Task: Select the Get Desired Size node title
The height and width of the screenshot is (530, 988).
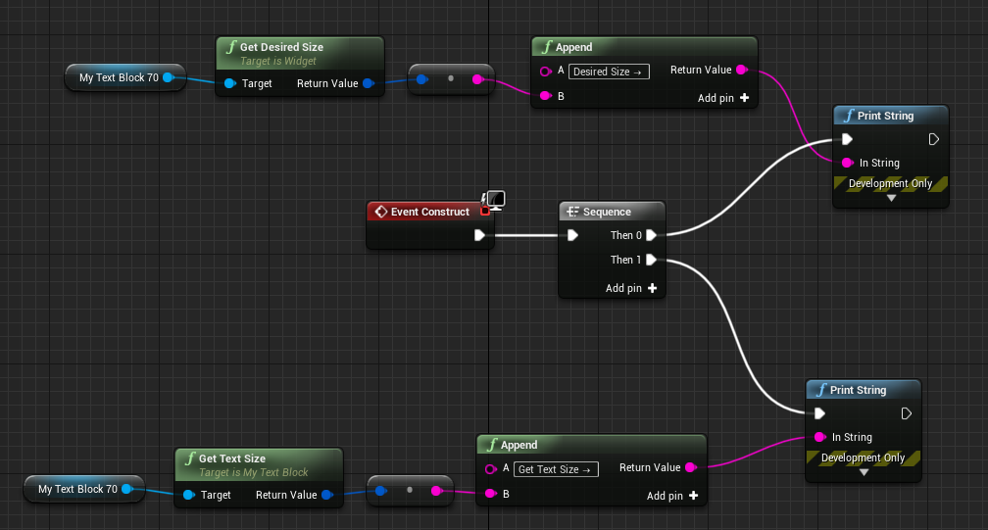Action: click(281, 47)
